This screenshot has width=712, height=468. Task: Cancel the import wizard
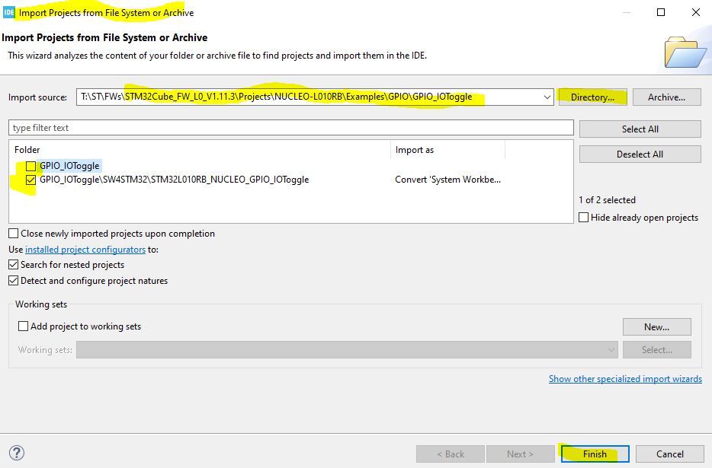point(670,454)
